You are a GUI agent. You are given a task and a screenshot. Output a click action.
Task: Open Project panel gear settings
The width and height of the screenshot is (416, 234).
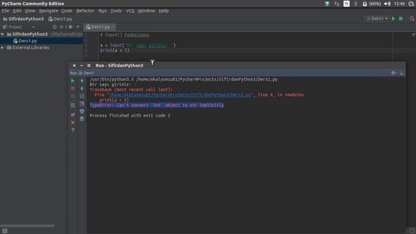point(71,27)
